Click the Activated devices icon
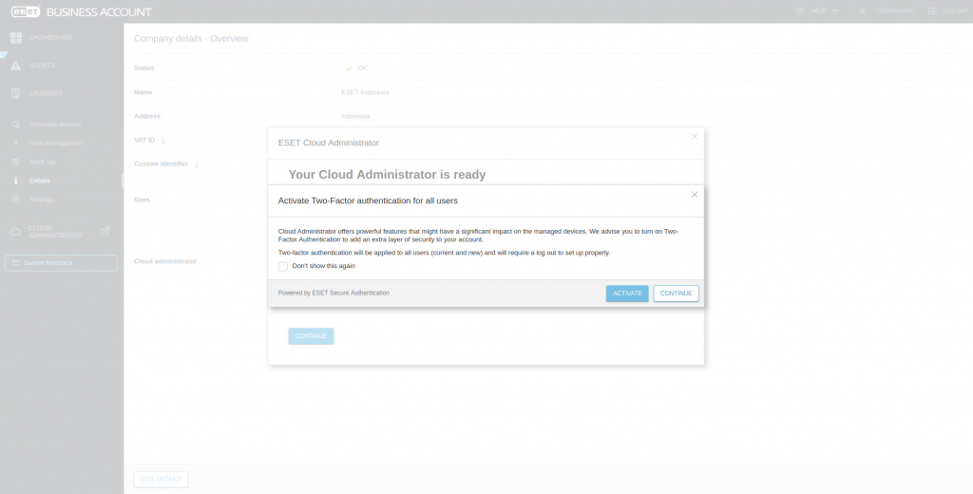Screen dimensions: 973x494 pos(16,124)
